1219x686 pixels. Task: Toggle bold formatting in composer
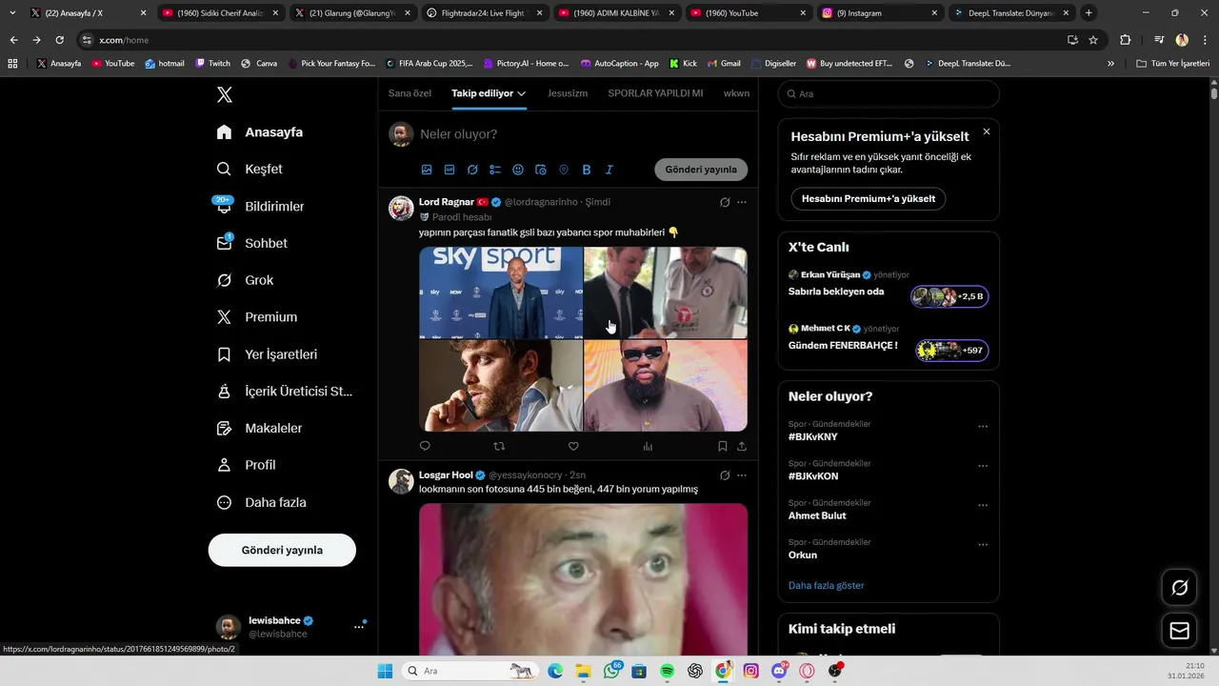[587, 170]
